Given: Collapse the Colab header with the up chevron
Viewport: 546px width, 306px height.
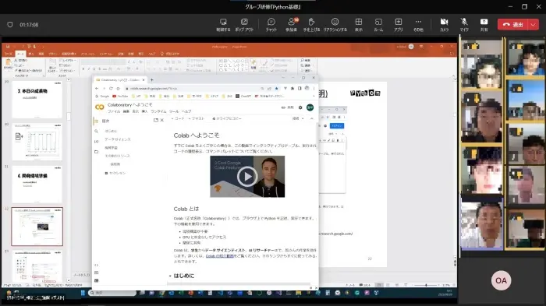Looking at the screenshot, I should 312,118.
